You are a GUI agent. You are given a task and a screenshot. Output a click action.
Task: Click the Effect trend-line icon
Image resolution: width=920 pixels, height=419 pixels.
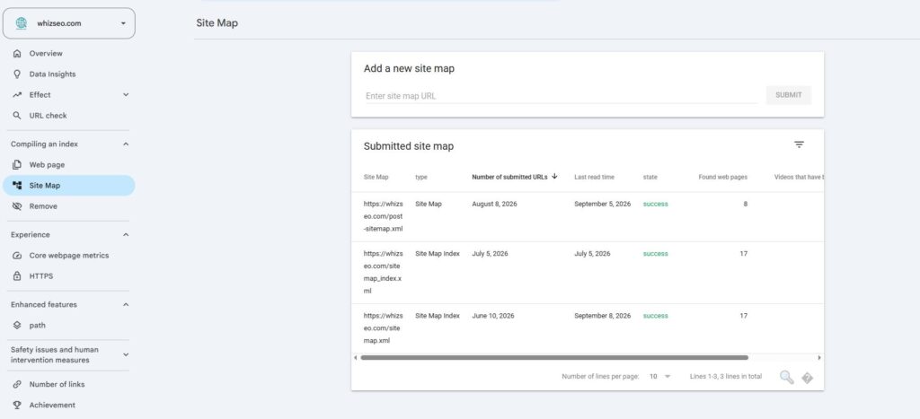[x=17, y=95]
